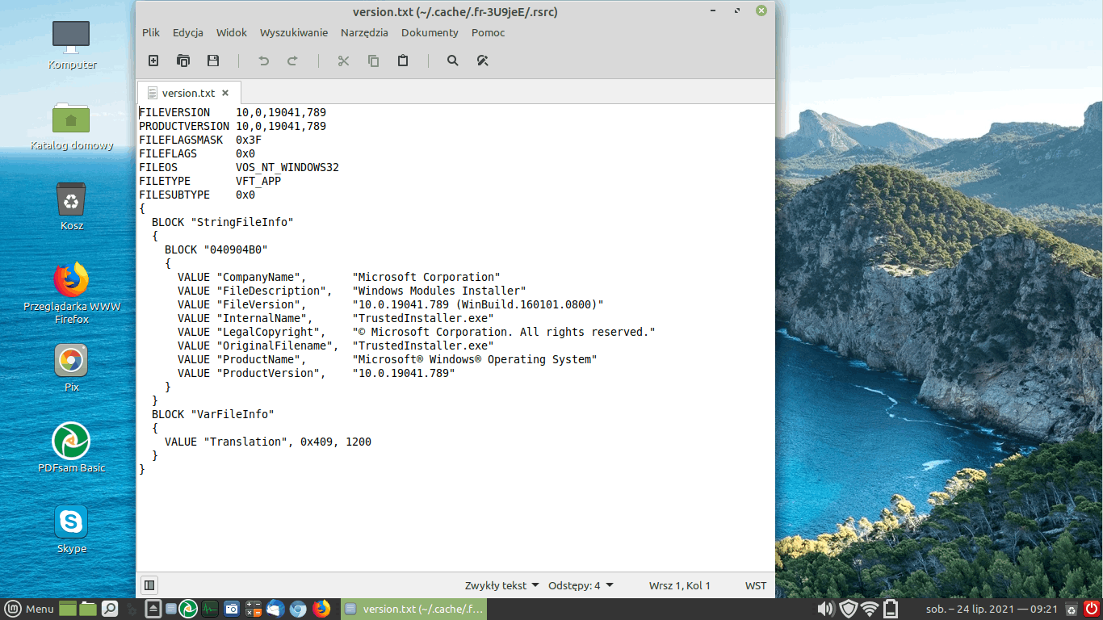Image resolution: width=1103 pixels, height=620 pixels.
Task: Copy selection using the copy icon
Action: (373, 61)
